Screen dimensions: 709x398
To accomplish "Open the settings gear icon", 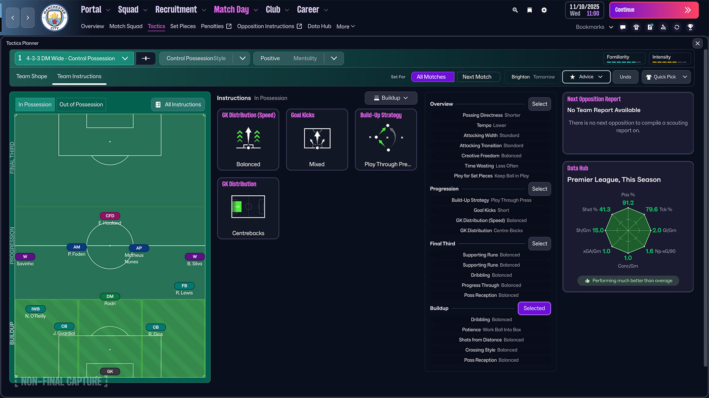I will (x=544, y=10).
